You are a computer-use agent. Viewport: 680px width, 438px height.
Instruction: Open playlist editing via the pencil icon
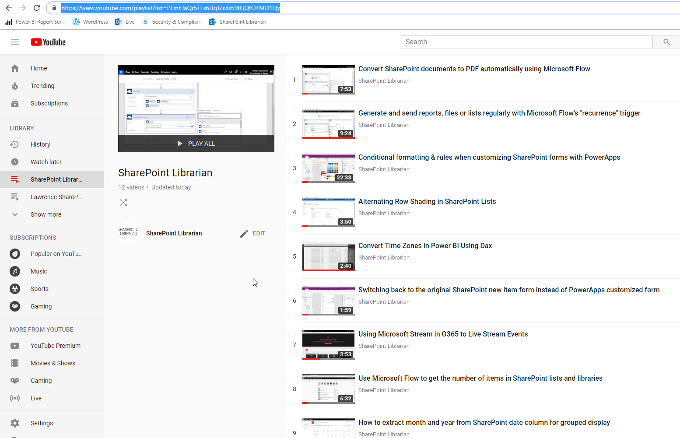coord(244,233)
